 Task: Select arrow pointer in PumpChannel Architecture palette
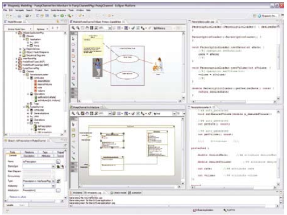point(73,124)
